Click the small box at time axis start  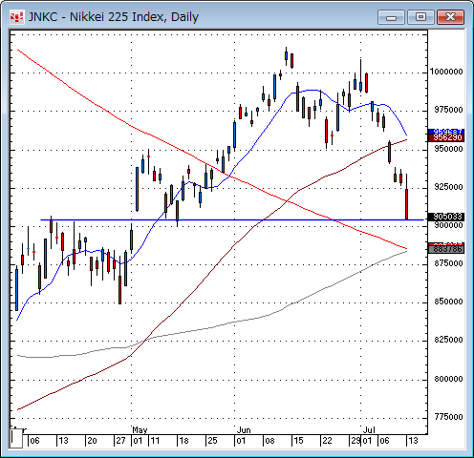16,438
